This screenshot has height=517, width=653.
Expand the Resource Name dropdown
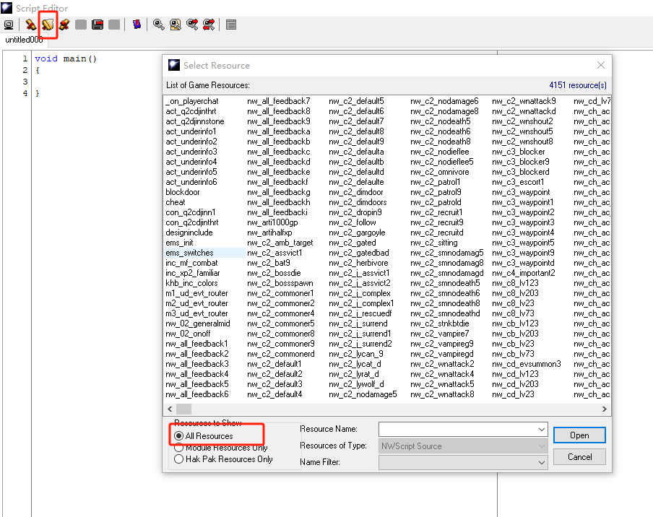541,429
